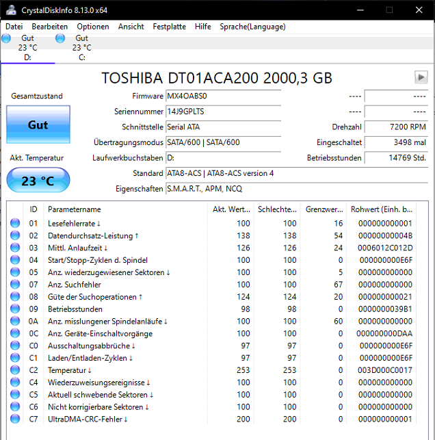Viewport: 435px width, 440px height.
Task: Minimize the CrystalDiskInfo window
Action: click(360, 10)
